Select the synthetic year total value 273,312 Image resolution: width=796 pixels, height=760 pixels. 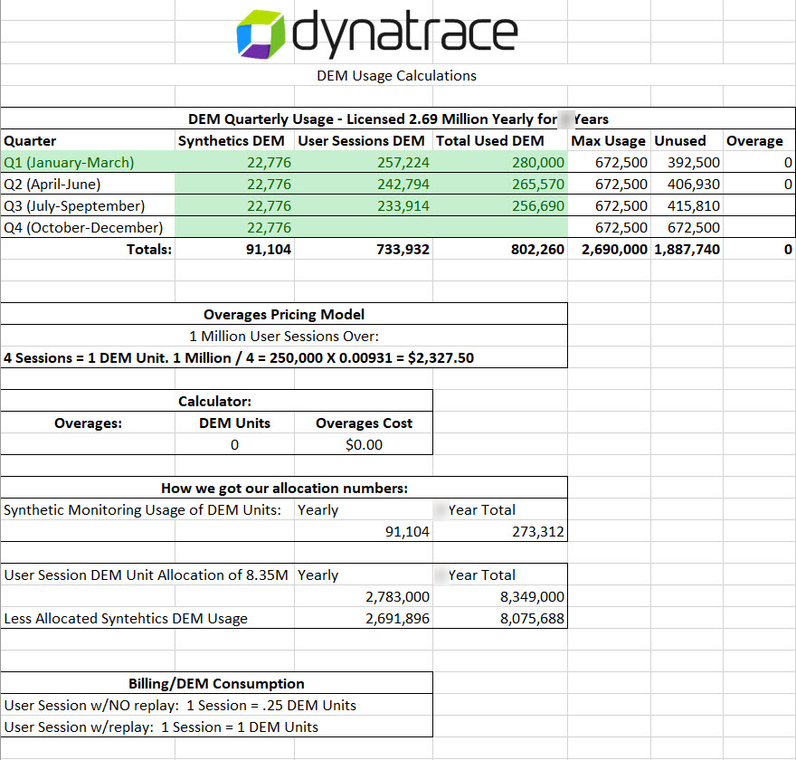pos(538,531)
